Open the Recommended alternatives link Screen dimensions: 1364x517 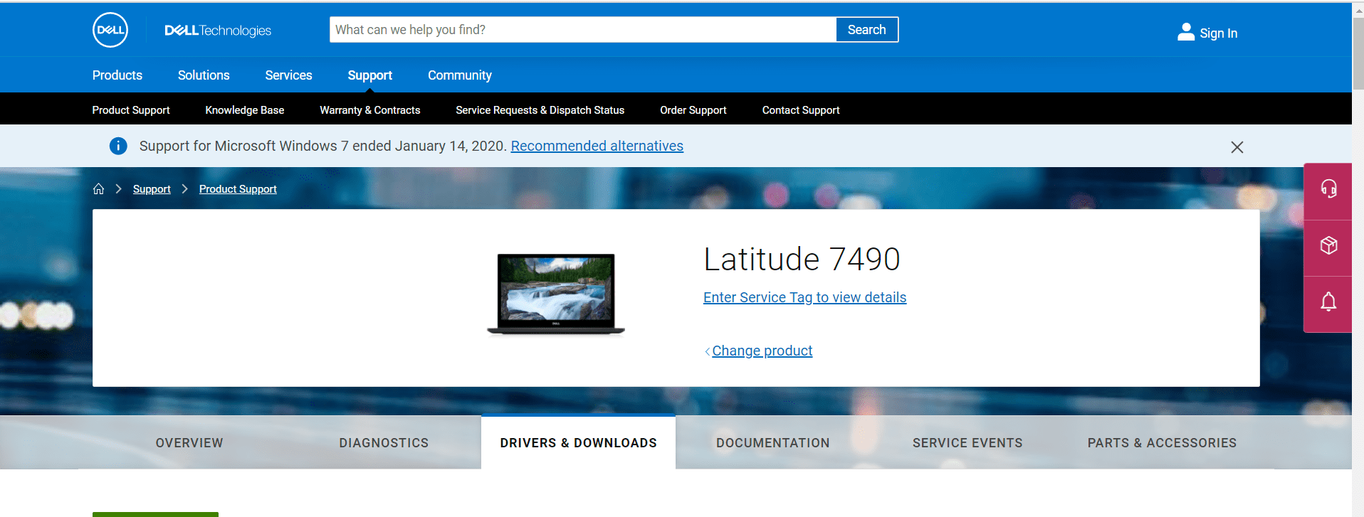[x=597, y=146]
